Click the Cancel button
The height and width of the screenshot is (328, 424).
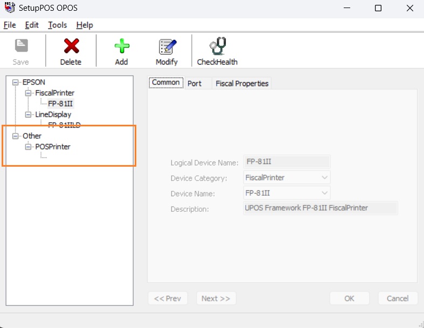point(398,298)
